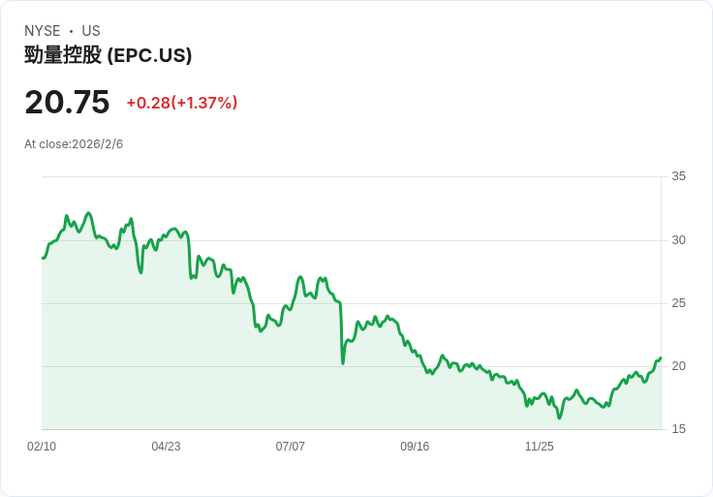Select the 04/23 date on the time axis
This screenshot has height=497, width=713.
coord(166,447)
